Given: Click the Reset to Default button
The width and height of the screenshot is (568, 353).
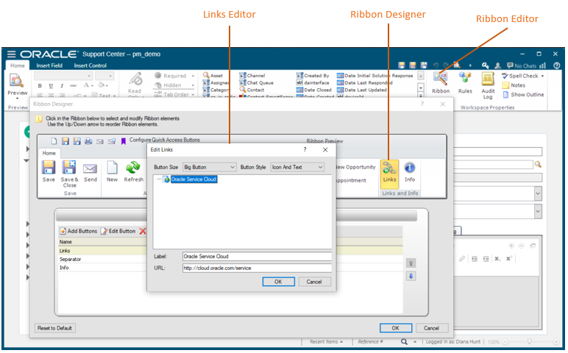Looking at the screenshot, I should tap(54, 328).
